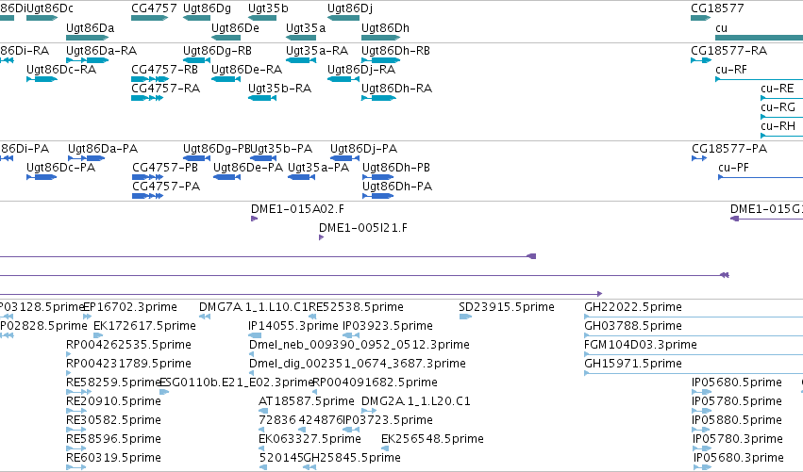Screen dimensions: 803x472
Task: Click the RE58596.5prime EST label
Action: (x=113, y=439)
